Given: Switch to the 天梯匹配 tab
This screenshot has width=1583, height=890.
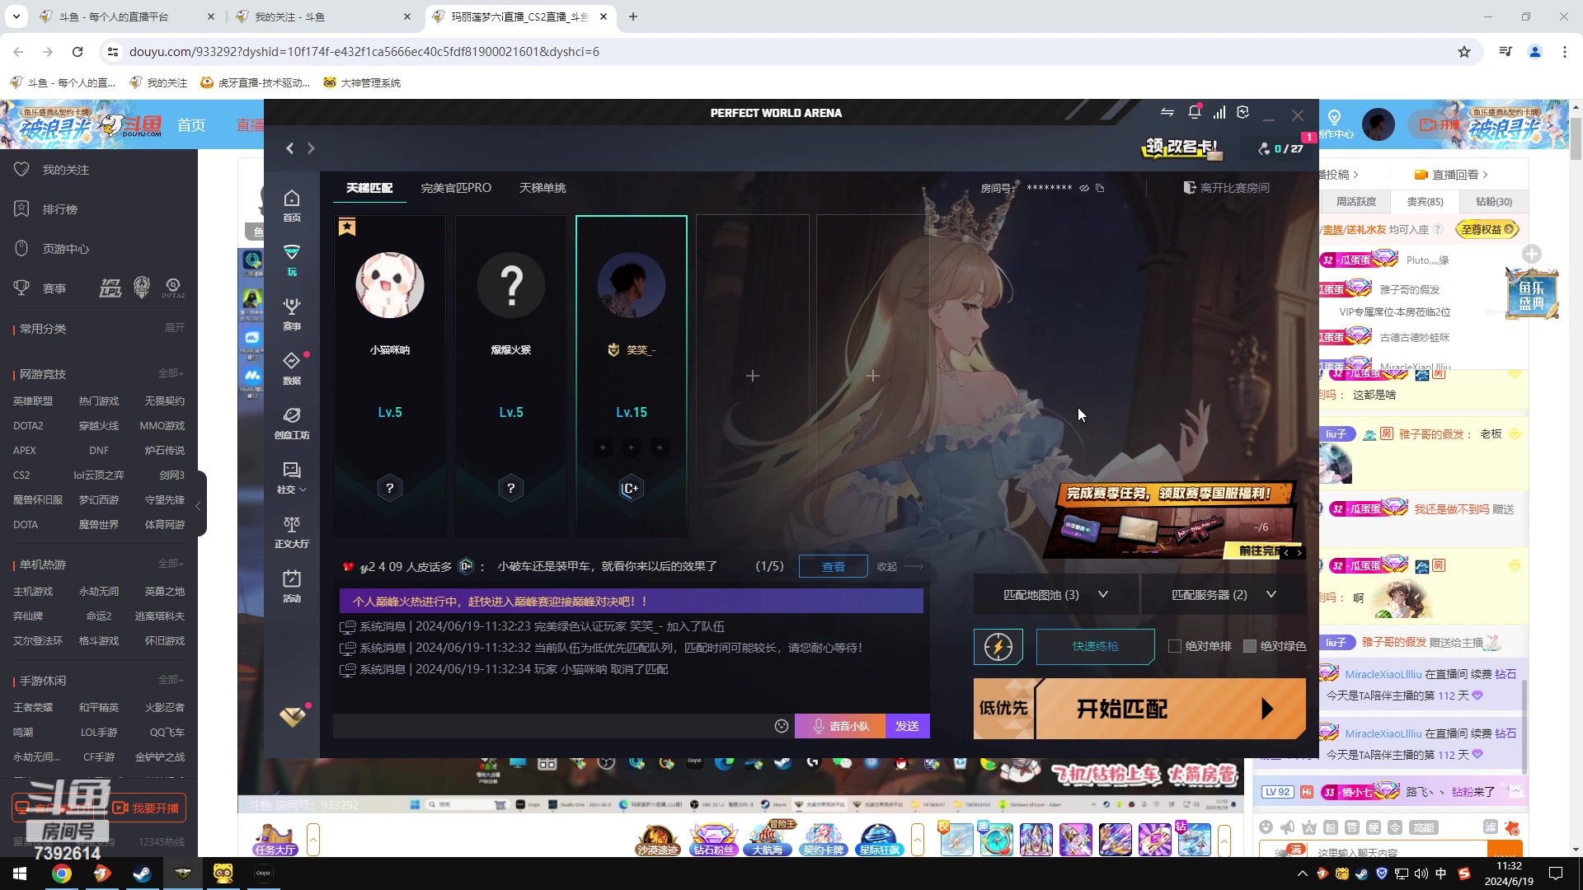Looking at the screenshot, I should pos(369,188).
